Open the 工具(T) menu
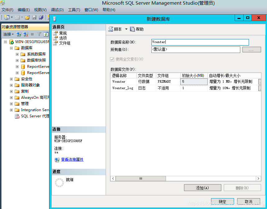Screen dimensions: 267x209 (74, 10)
